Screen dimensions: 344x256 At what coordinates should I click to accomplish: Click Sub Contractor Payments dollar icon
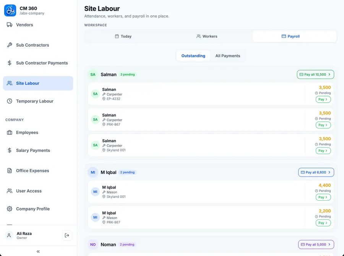pyautogui.click(x=10, y=63)
